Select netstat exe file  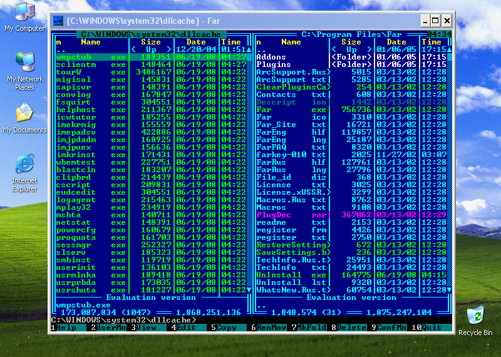click(x=151, y=222)
